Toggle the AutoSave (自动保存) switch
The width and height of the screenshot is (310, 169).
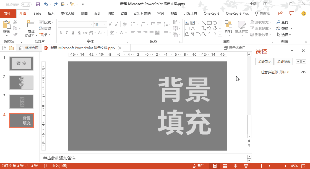26,4
